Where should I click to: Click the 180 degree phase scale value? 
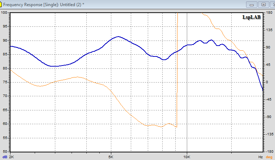[269, 13]
